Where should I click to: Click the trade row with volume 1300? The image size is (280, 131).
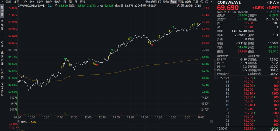(248, 93)
